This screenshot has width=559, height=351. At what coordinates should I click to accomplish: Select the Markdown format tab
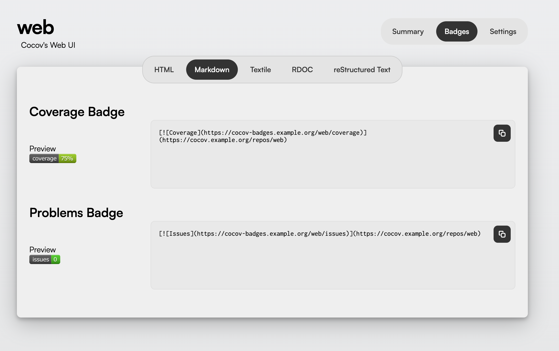pos(212,70)
